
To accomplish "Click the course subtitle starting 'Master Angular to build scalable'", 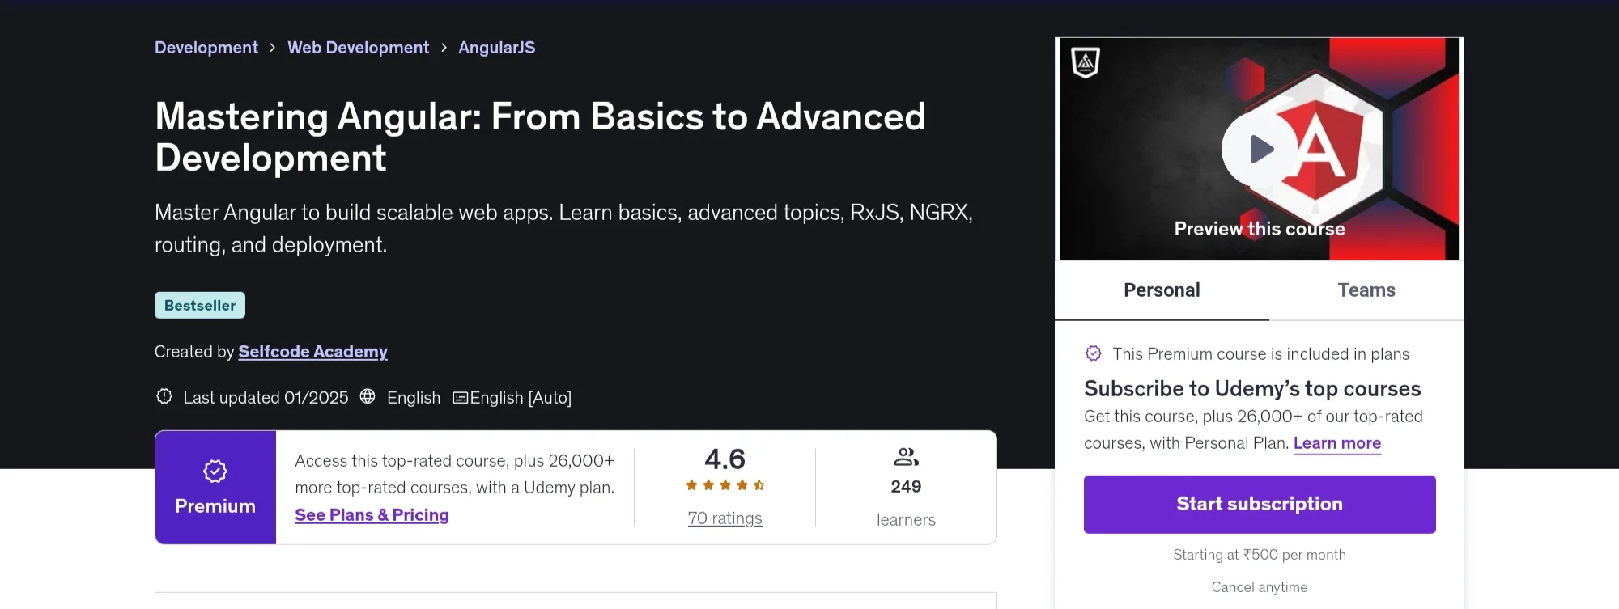I will (563, 228).
